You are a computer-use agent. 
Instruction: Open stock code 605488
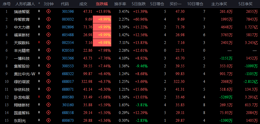68,35
